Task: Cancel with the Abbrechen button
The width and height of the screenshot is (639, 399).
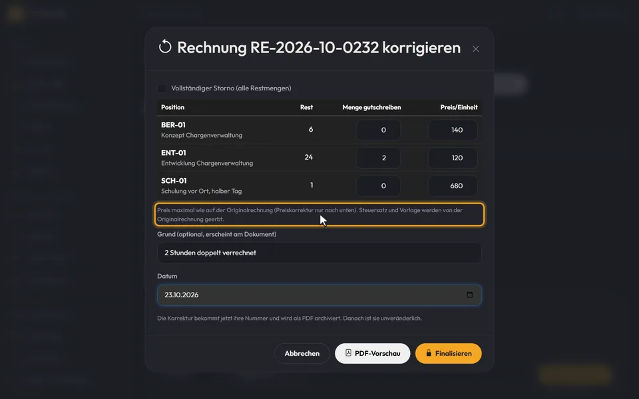Action: click(x=302, y=353)
